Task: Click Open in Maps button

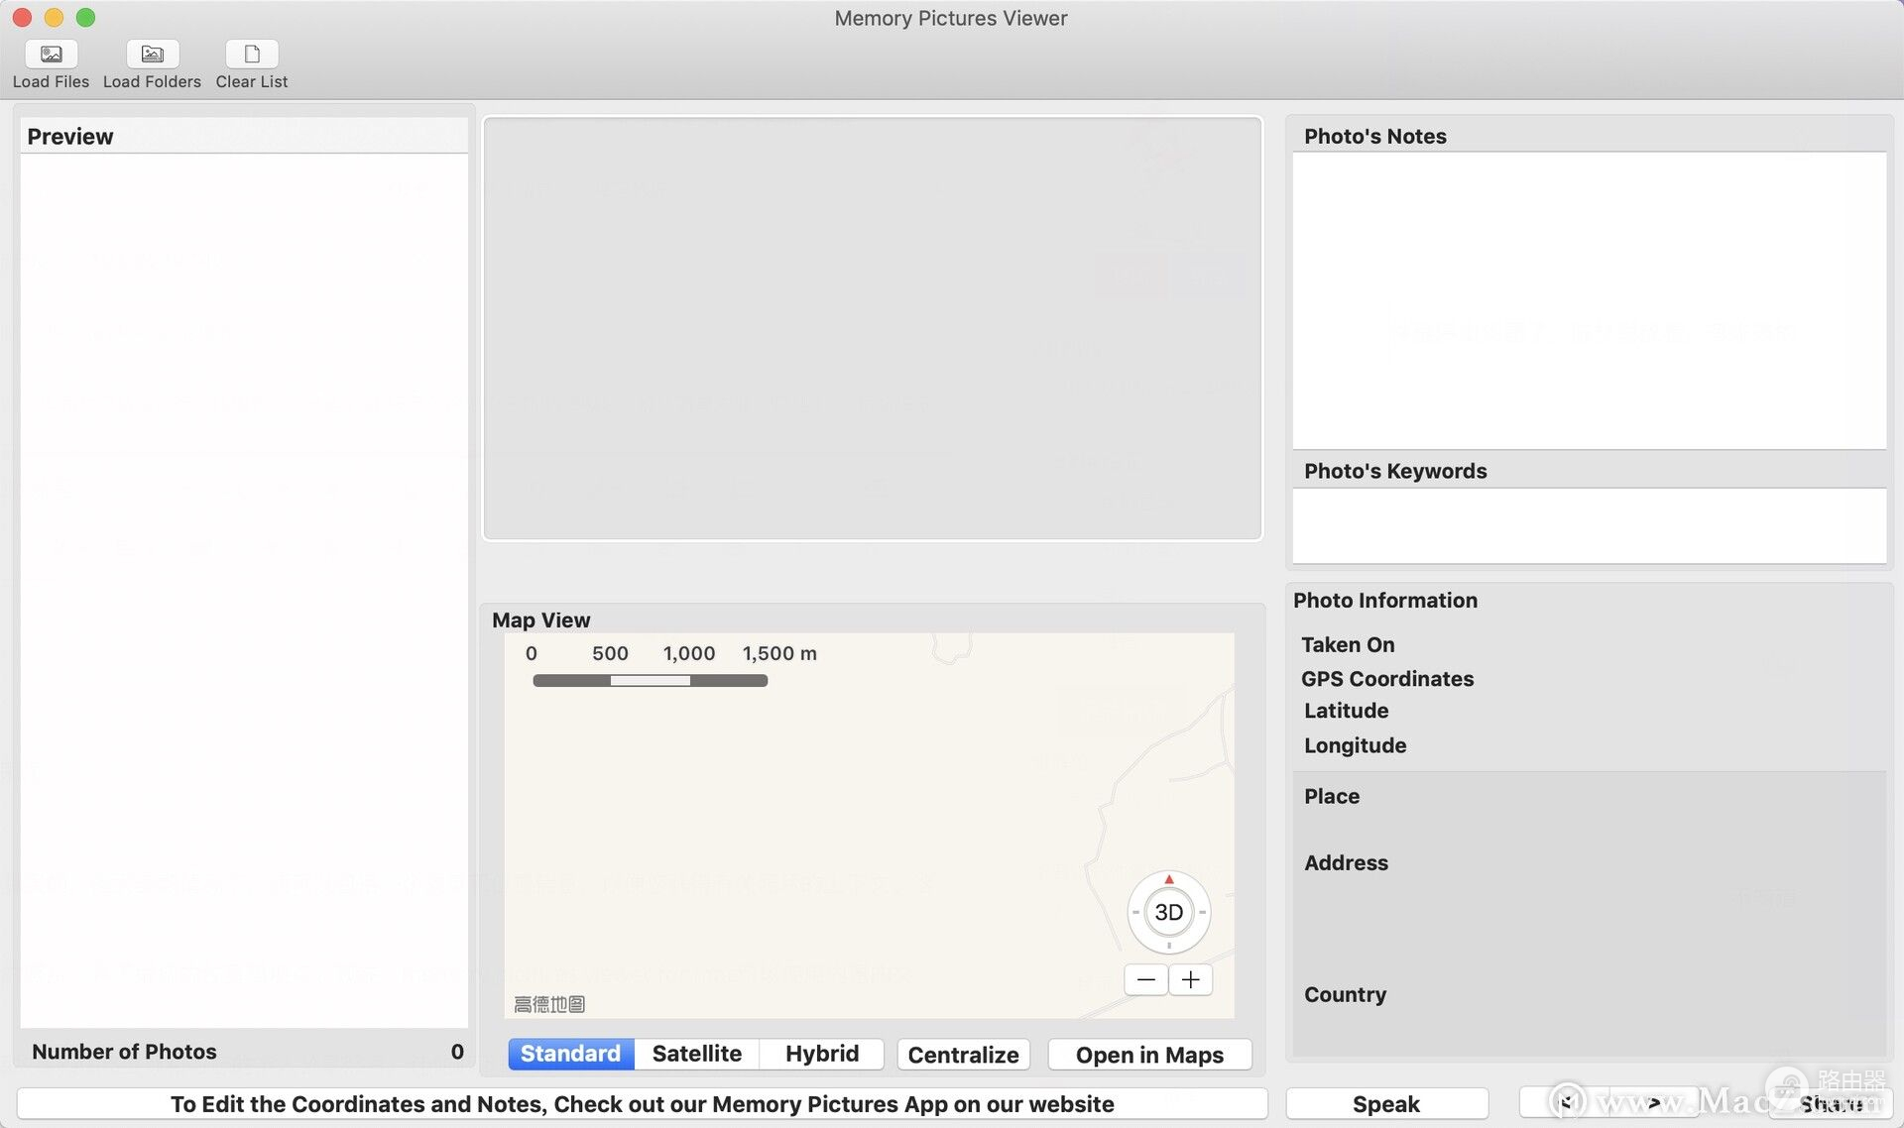Action: click(x=1148, y=1055)
